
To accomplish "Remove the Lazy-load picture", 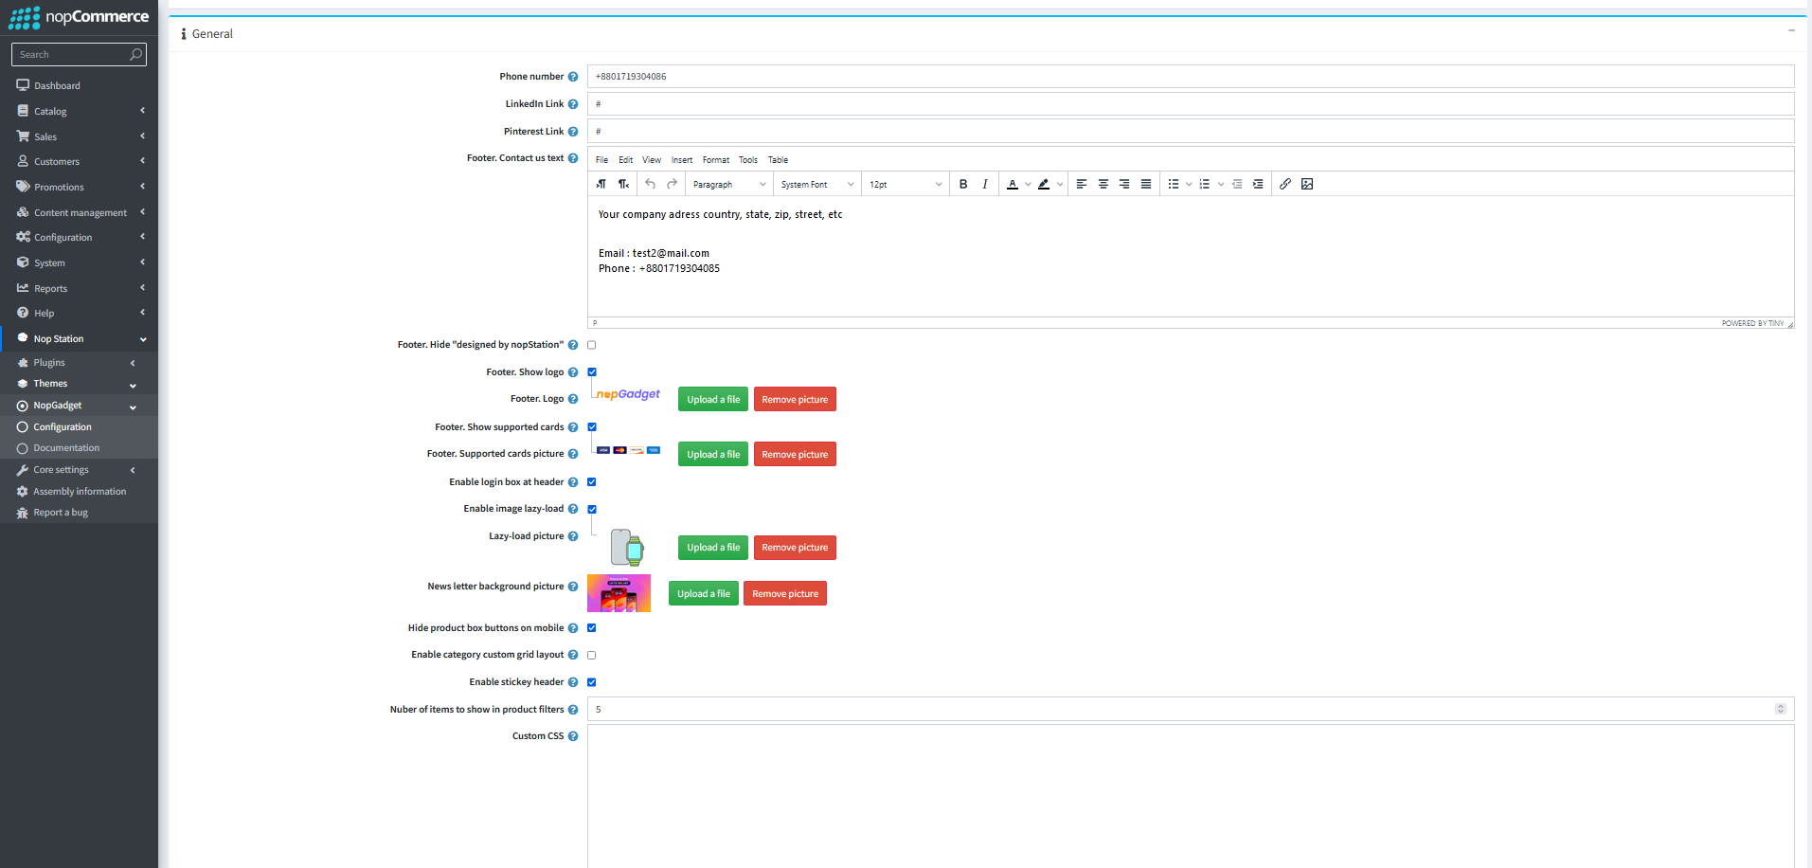I will click(795, 547).
